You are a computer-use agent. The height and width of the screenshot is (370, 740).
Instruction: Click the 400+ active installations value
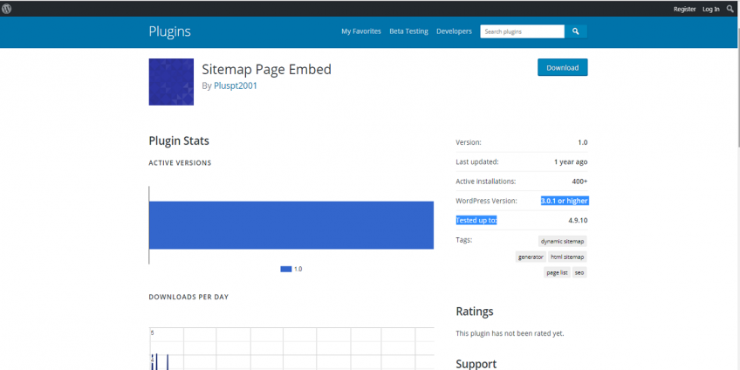click(x=579, y=182)
